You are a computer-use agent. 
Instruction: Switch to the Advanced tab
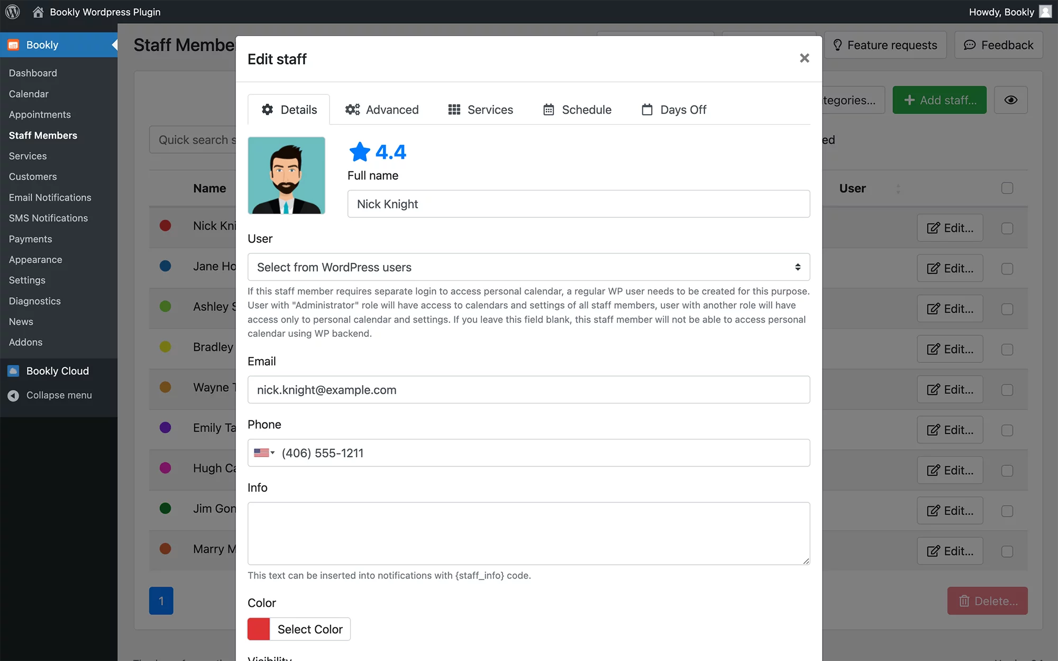[381, 109]
